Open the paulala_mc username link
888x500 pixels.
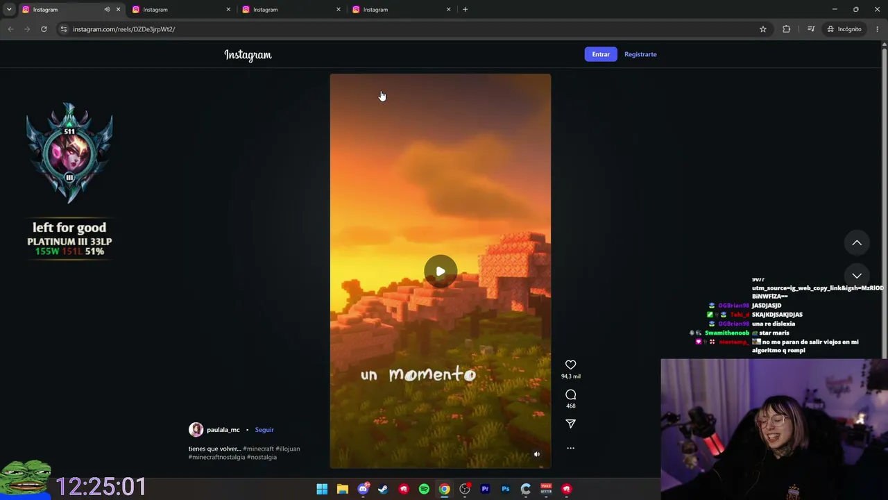coord(223,430)
